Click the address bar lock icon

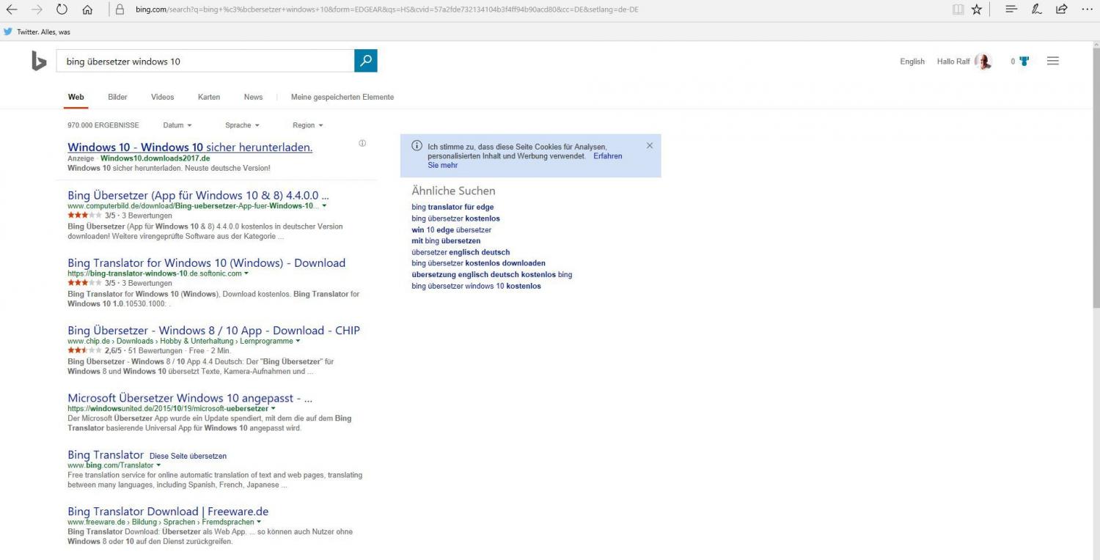pos(120,10)
